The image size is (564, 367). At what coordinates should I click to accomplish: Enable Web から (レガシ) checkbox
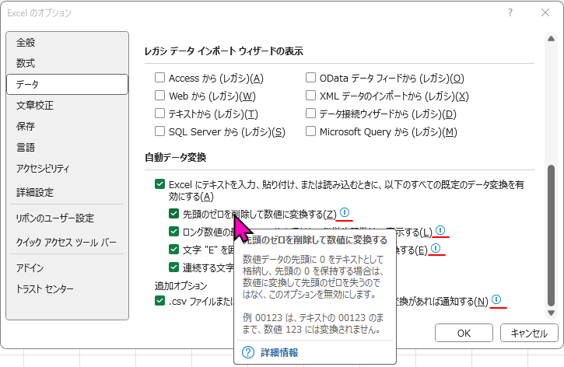[x=159, y=96]
